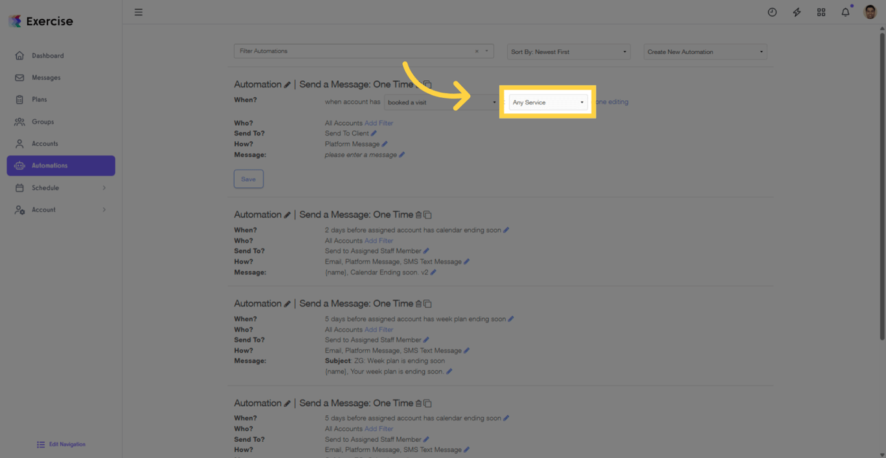Click the pencil icon next to Platform Message
This screenshot has width=886, height=458.
point(385,144)
